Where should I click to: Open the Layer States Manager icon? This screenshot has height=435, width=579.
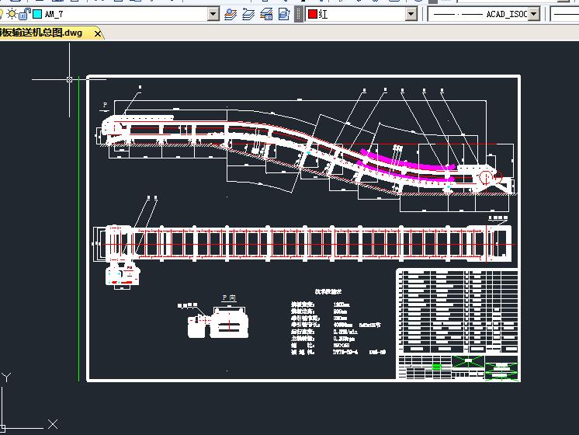(267, 14)
